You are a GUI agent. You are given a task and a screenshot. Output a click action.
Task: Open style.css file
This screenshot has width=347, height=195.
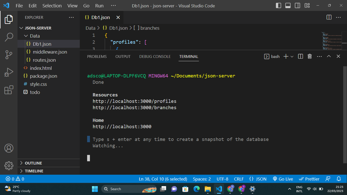pos(49,84)
